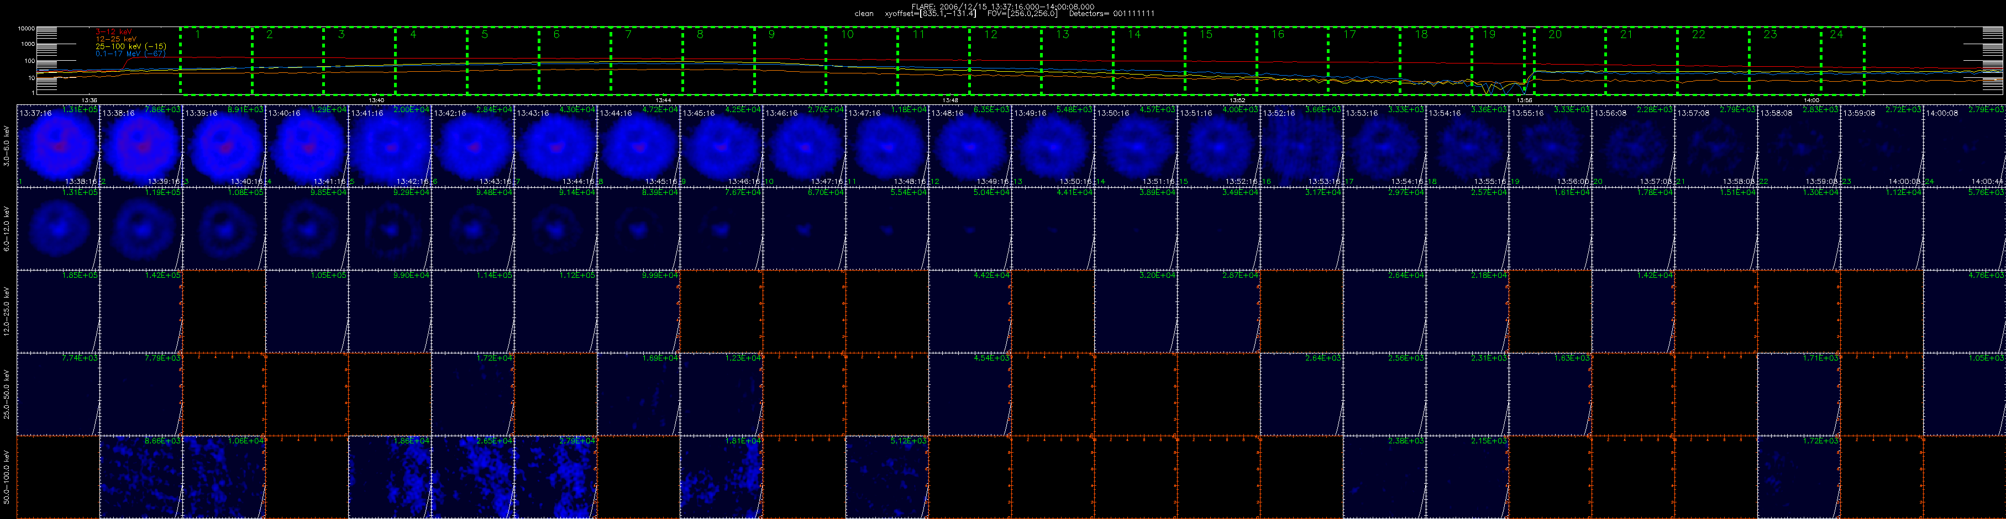Select the yellow 25-100 keV (-15) legend entry
Viewport: 2006px width, 519px height.
(131, 46)
